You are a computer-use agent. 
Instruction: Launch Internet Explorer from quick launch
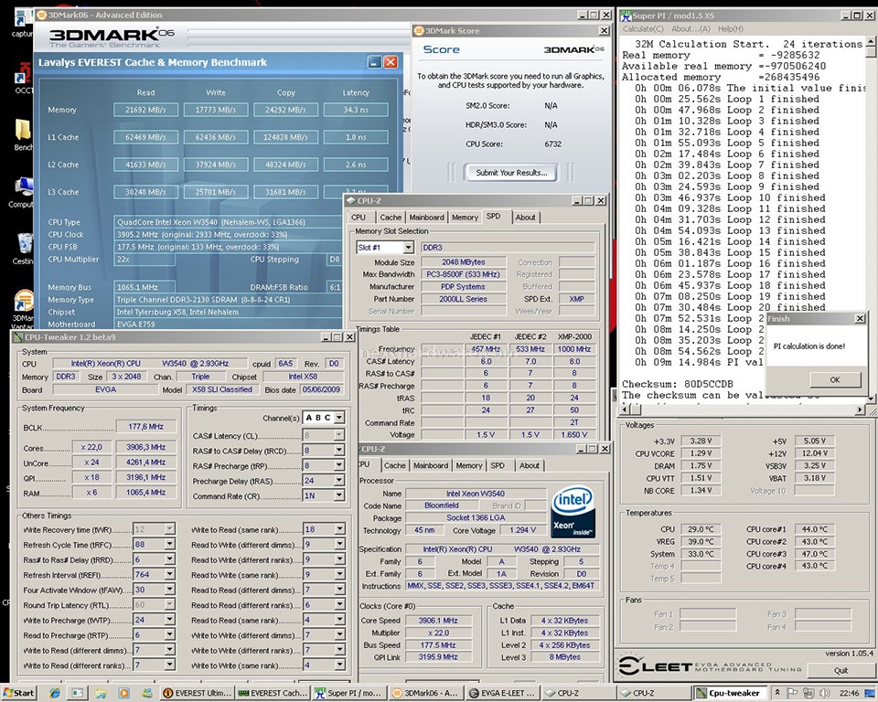tap(54, 693)
